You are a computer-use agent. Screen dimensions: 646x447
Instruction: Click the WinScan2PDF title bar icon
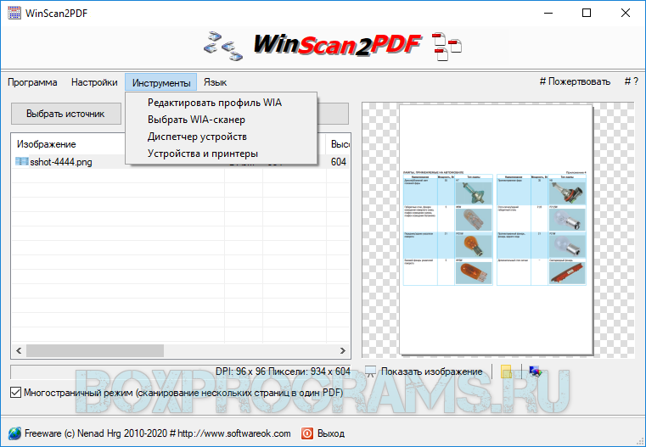[14, 13]
